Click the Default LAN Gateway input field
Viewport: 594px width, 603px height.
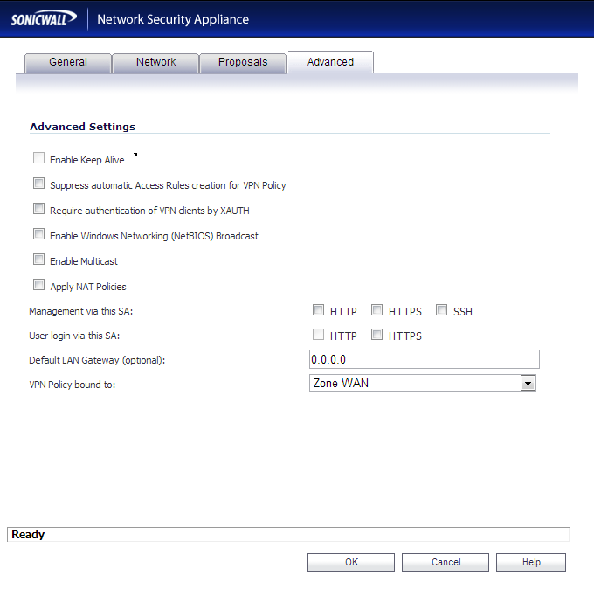(x=424, y=359)
